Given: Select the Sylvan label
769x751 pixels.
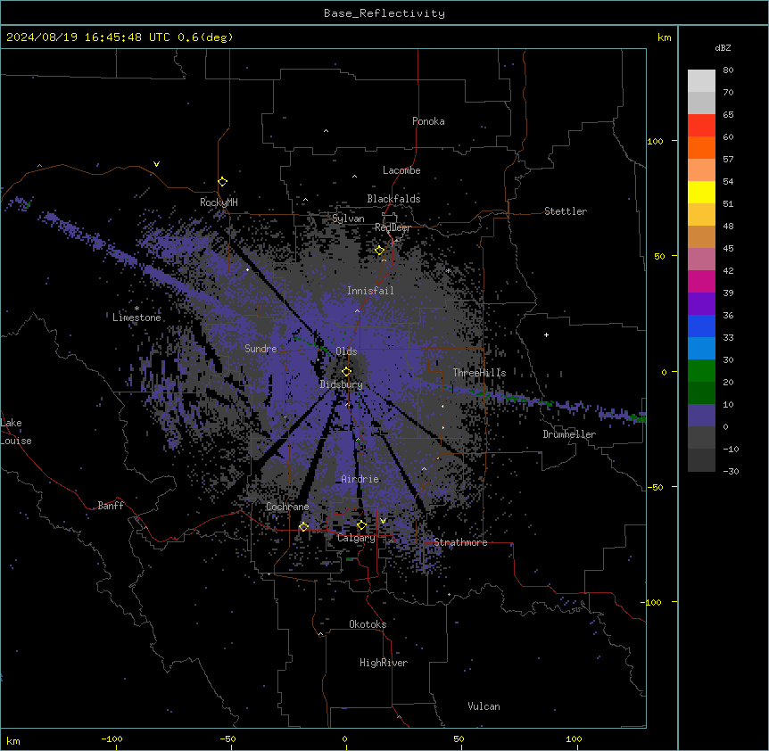Looking at the screenshot, I should [x=348, y=219].
